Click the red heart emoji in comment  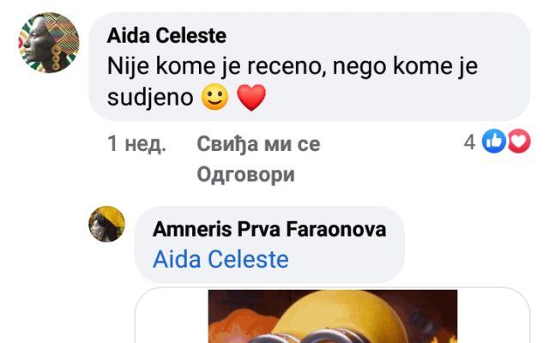coord(251,97)
